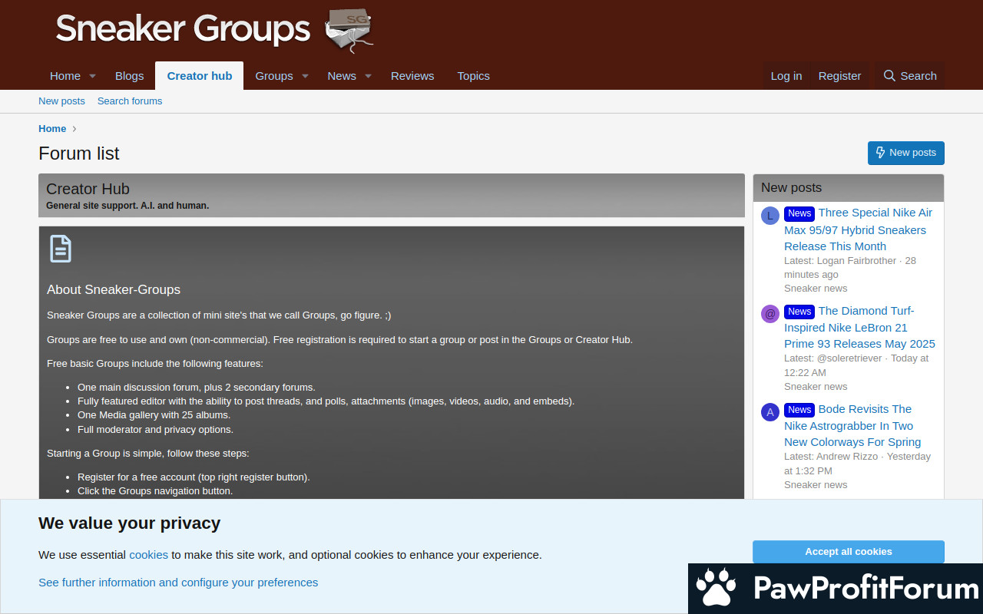Screen dimensions: 983x614
Task: Click Accept all cookies button
Action: pos(849,552)
